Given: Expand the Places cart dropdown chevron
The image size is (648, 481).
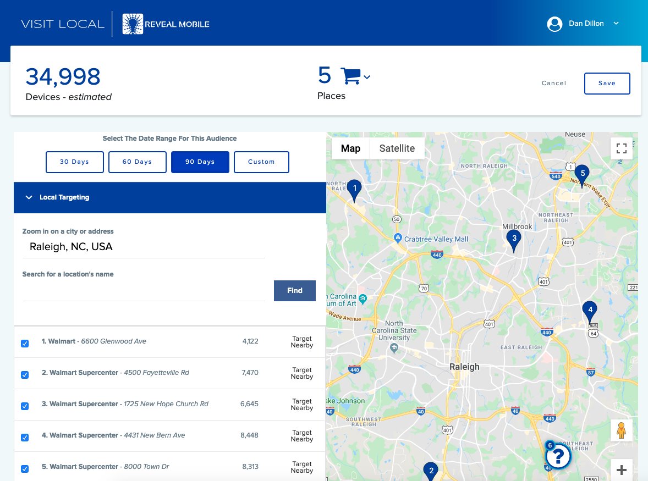Looking at the screenshot, I should coord(367,78).
